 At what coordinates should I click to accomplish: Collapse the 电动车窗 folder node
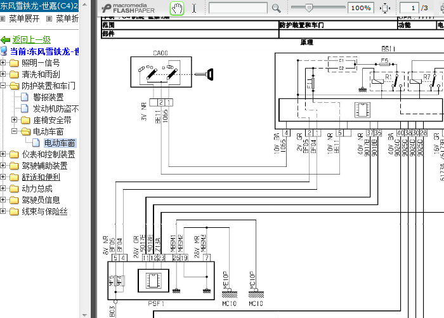(x=14, y=131)
